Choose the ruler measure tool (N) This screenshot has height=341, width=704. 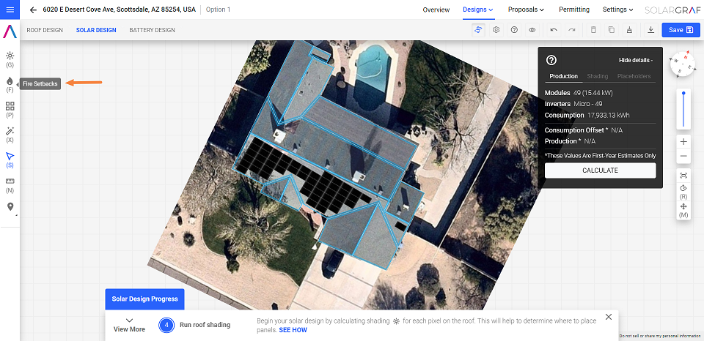click(x=10, y=181)
